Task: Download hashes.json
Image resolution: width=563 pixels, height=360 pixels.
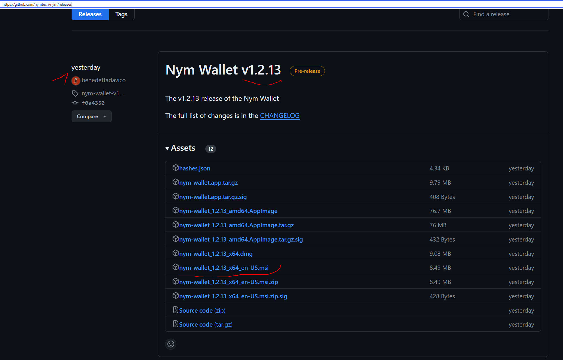Action: (x=195, y=168)
